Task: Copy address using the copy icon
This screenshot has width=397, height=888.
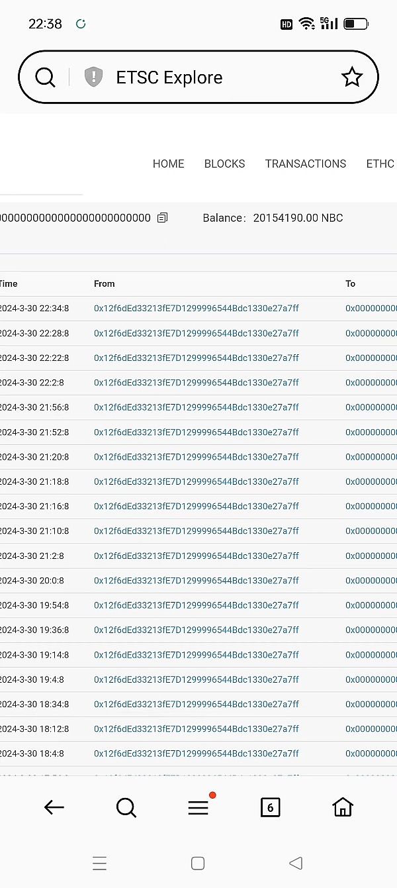Action: coord(163,218)
